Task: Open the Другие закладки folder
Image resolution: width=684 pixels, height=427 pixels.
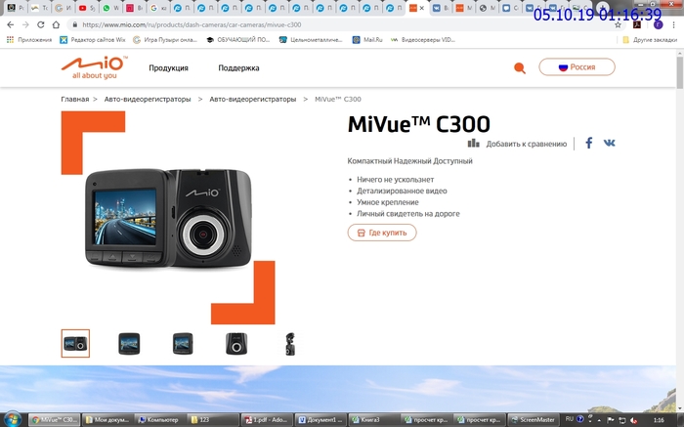Action: [x=650, y=40]
